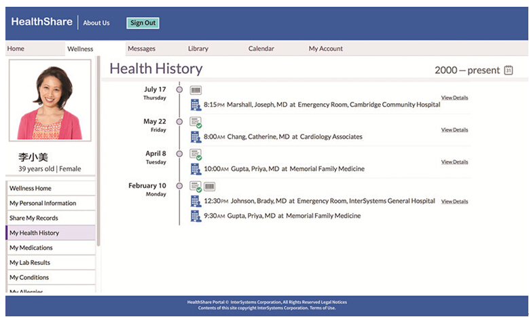Select the July 17 timeline marker

click(x=179, y=89)
